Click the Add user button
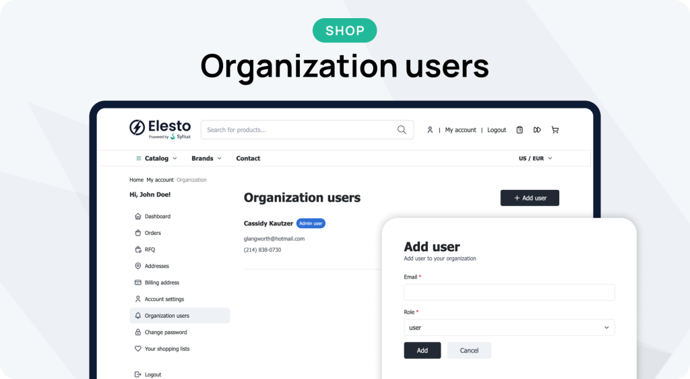690x379 pixels. point(530,198)
